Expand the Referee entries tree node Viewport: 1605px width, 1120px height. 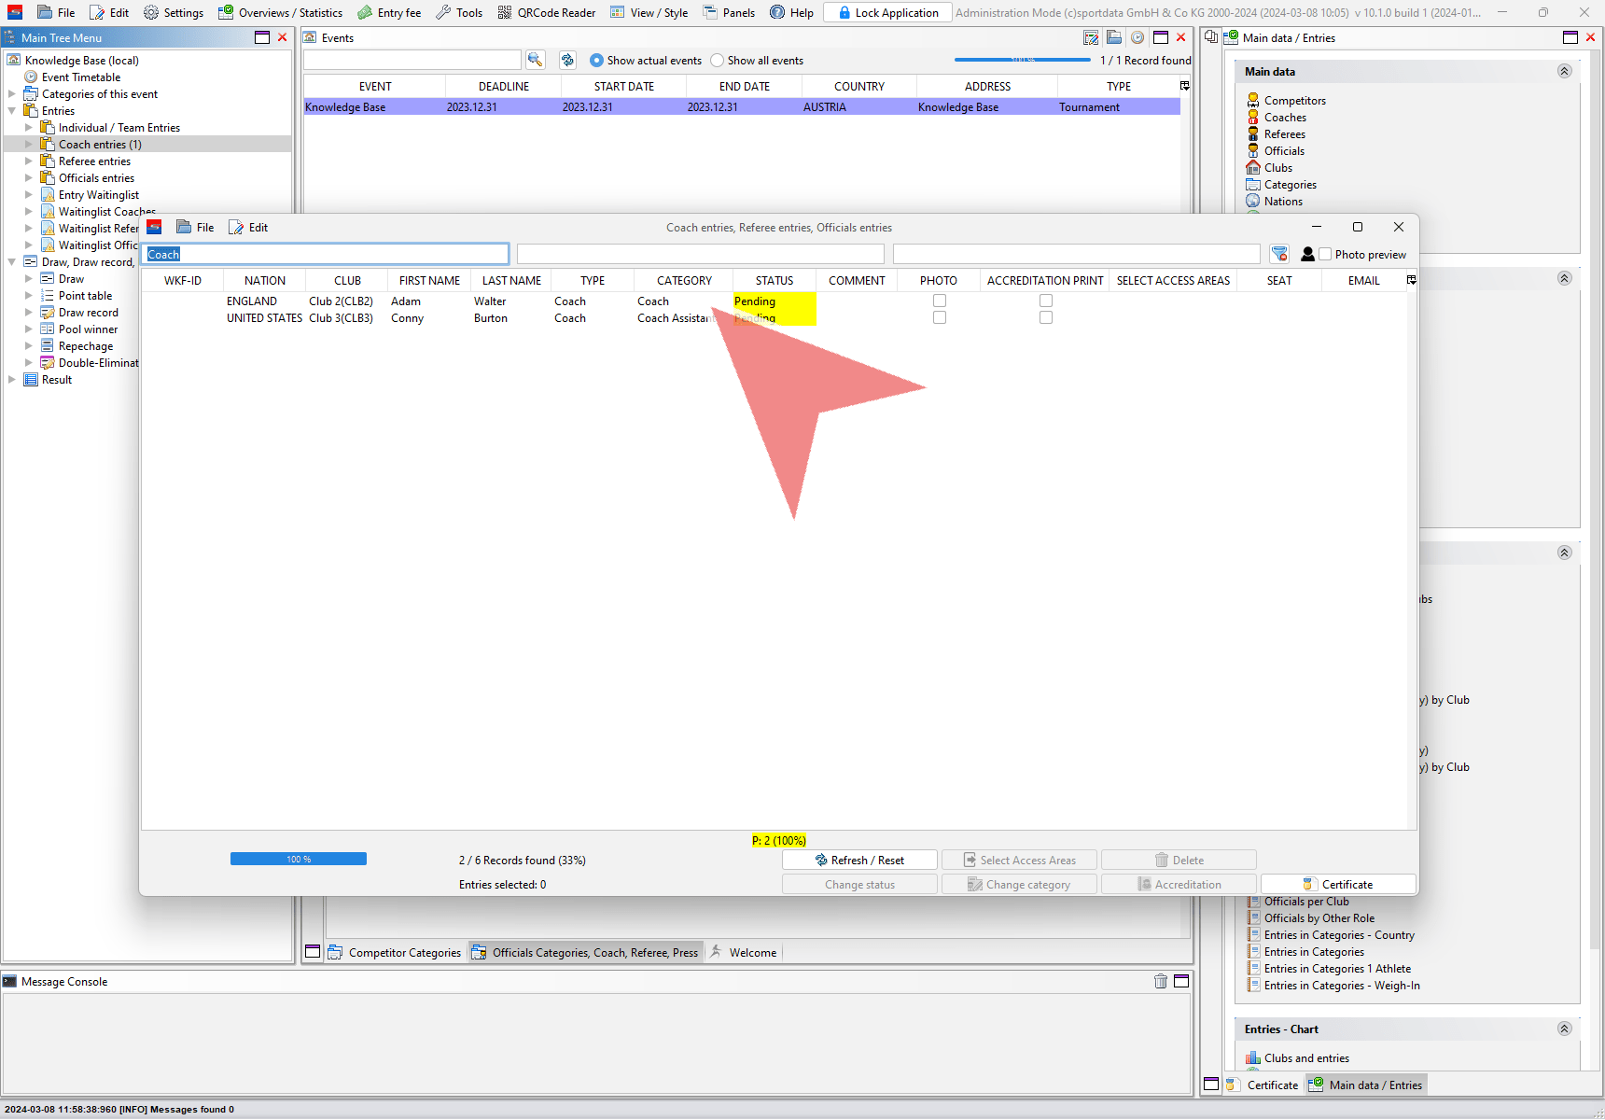tap(29, 161)
